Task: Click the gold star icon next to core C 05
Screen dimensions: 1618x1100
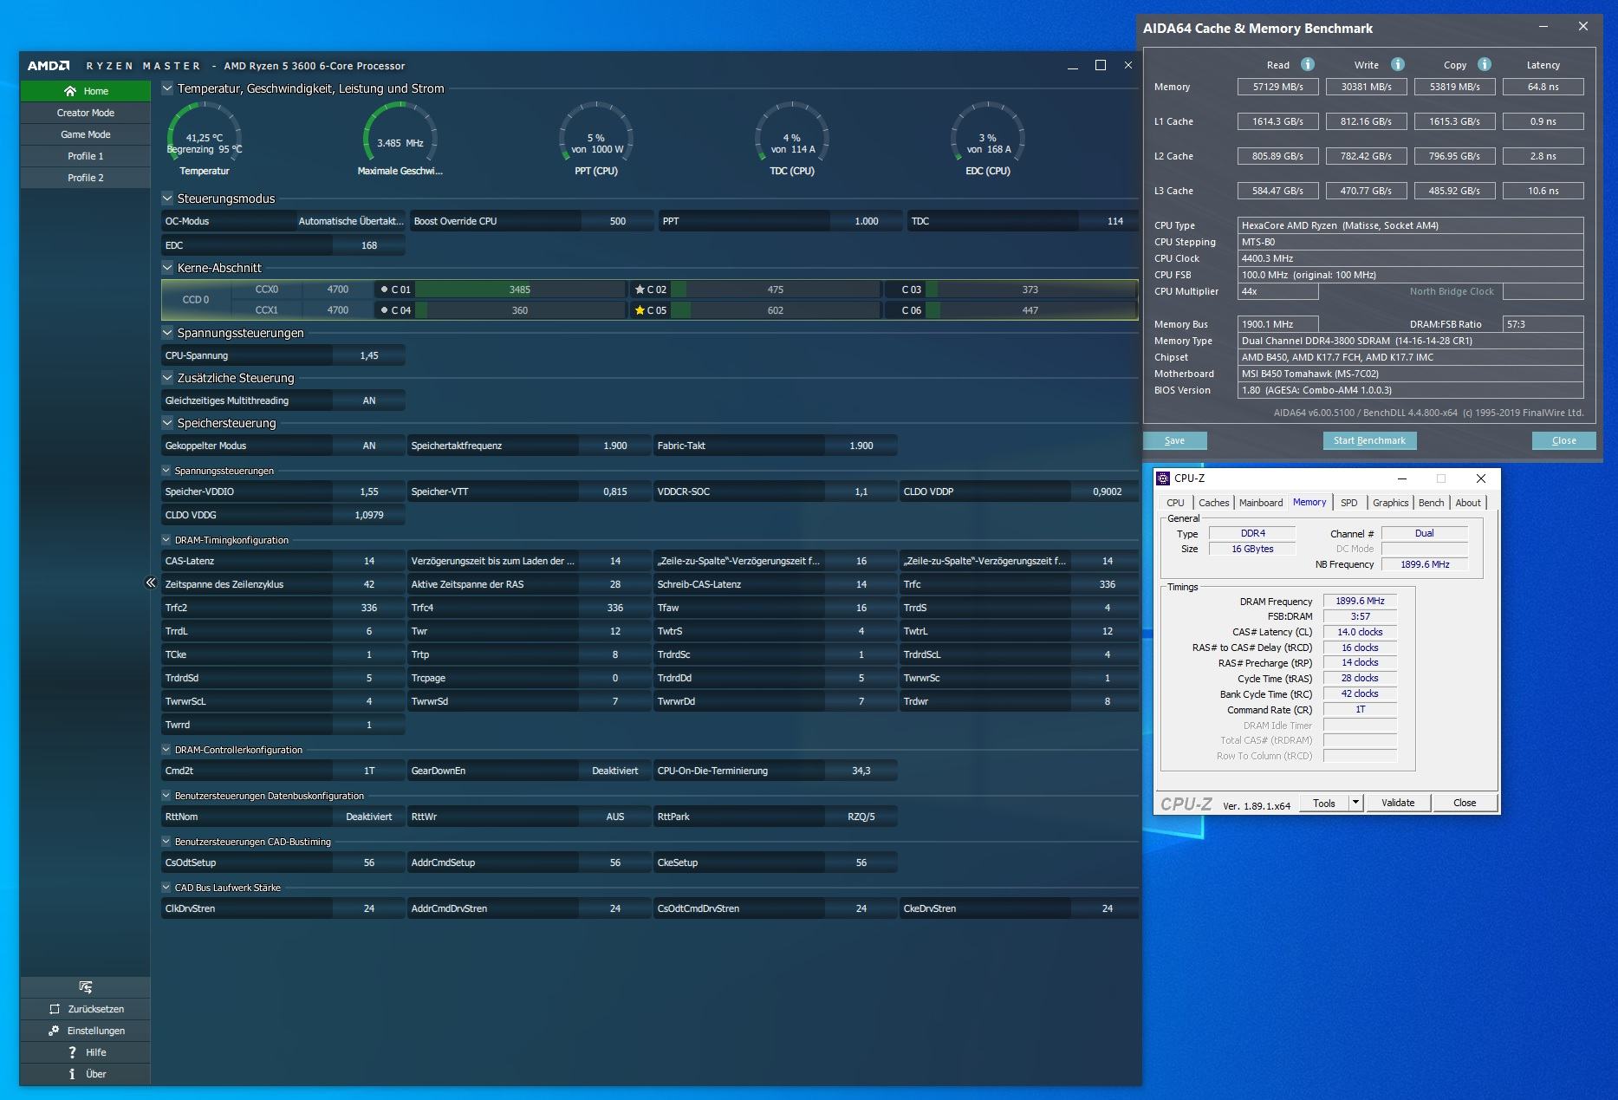Action: [x=640, y=310]
